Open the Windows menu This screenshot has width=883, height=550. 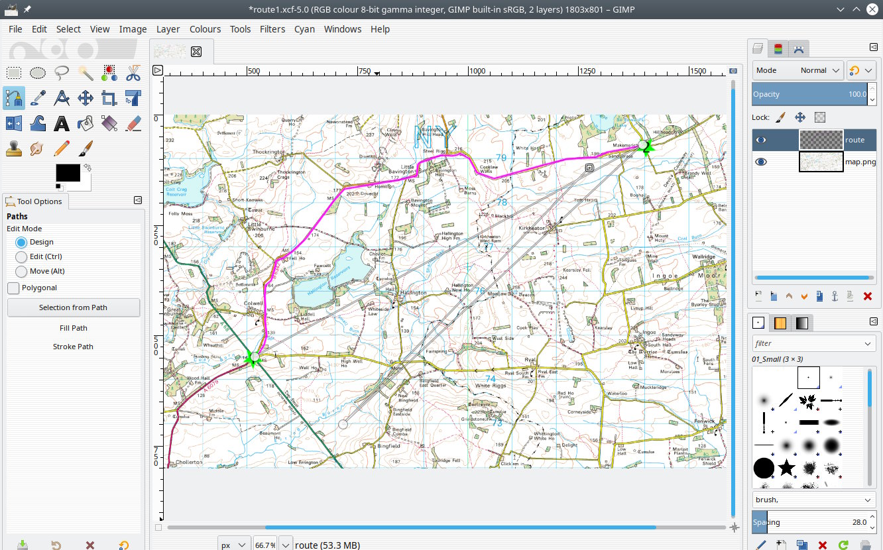point(343,29)
